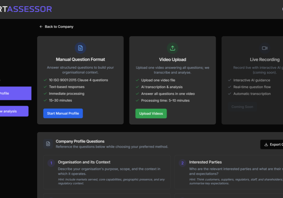The height and width of the screenshot is (198, 283).
Task: Click the document icon beside Company Profile Questions
Action: (x=48, y=144)
